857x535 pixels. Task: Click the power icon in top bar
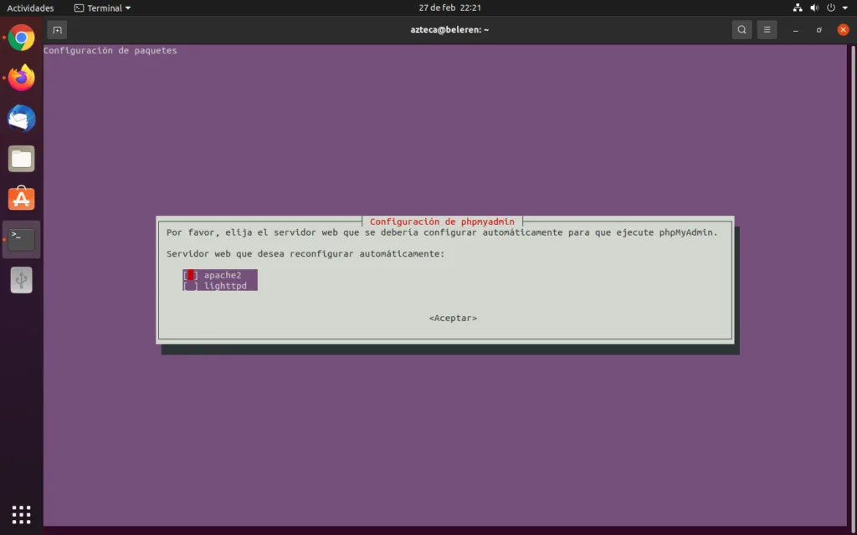click(831, 8)
